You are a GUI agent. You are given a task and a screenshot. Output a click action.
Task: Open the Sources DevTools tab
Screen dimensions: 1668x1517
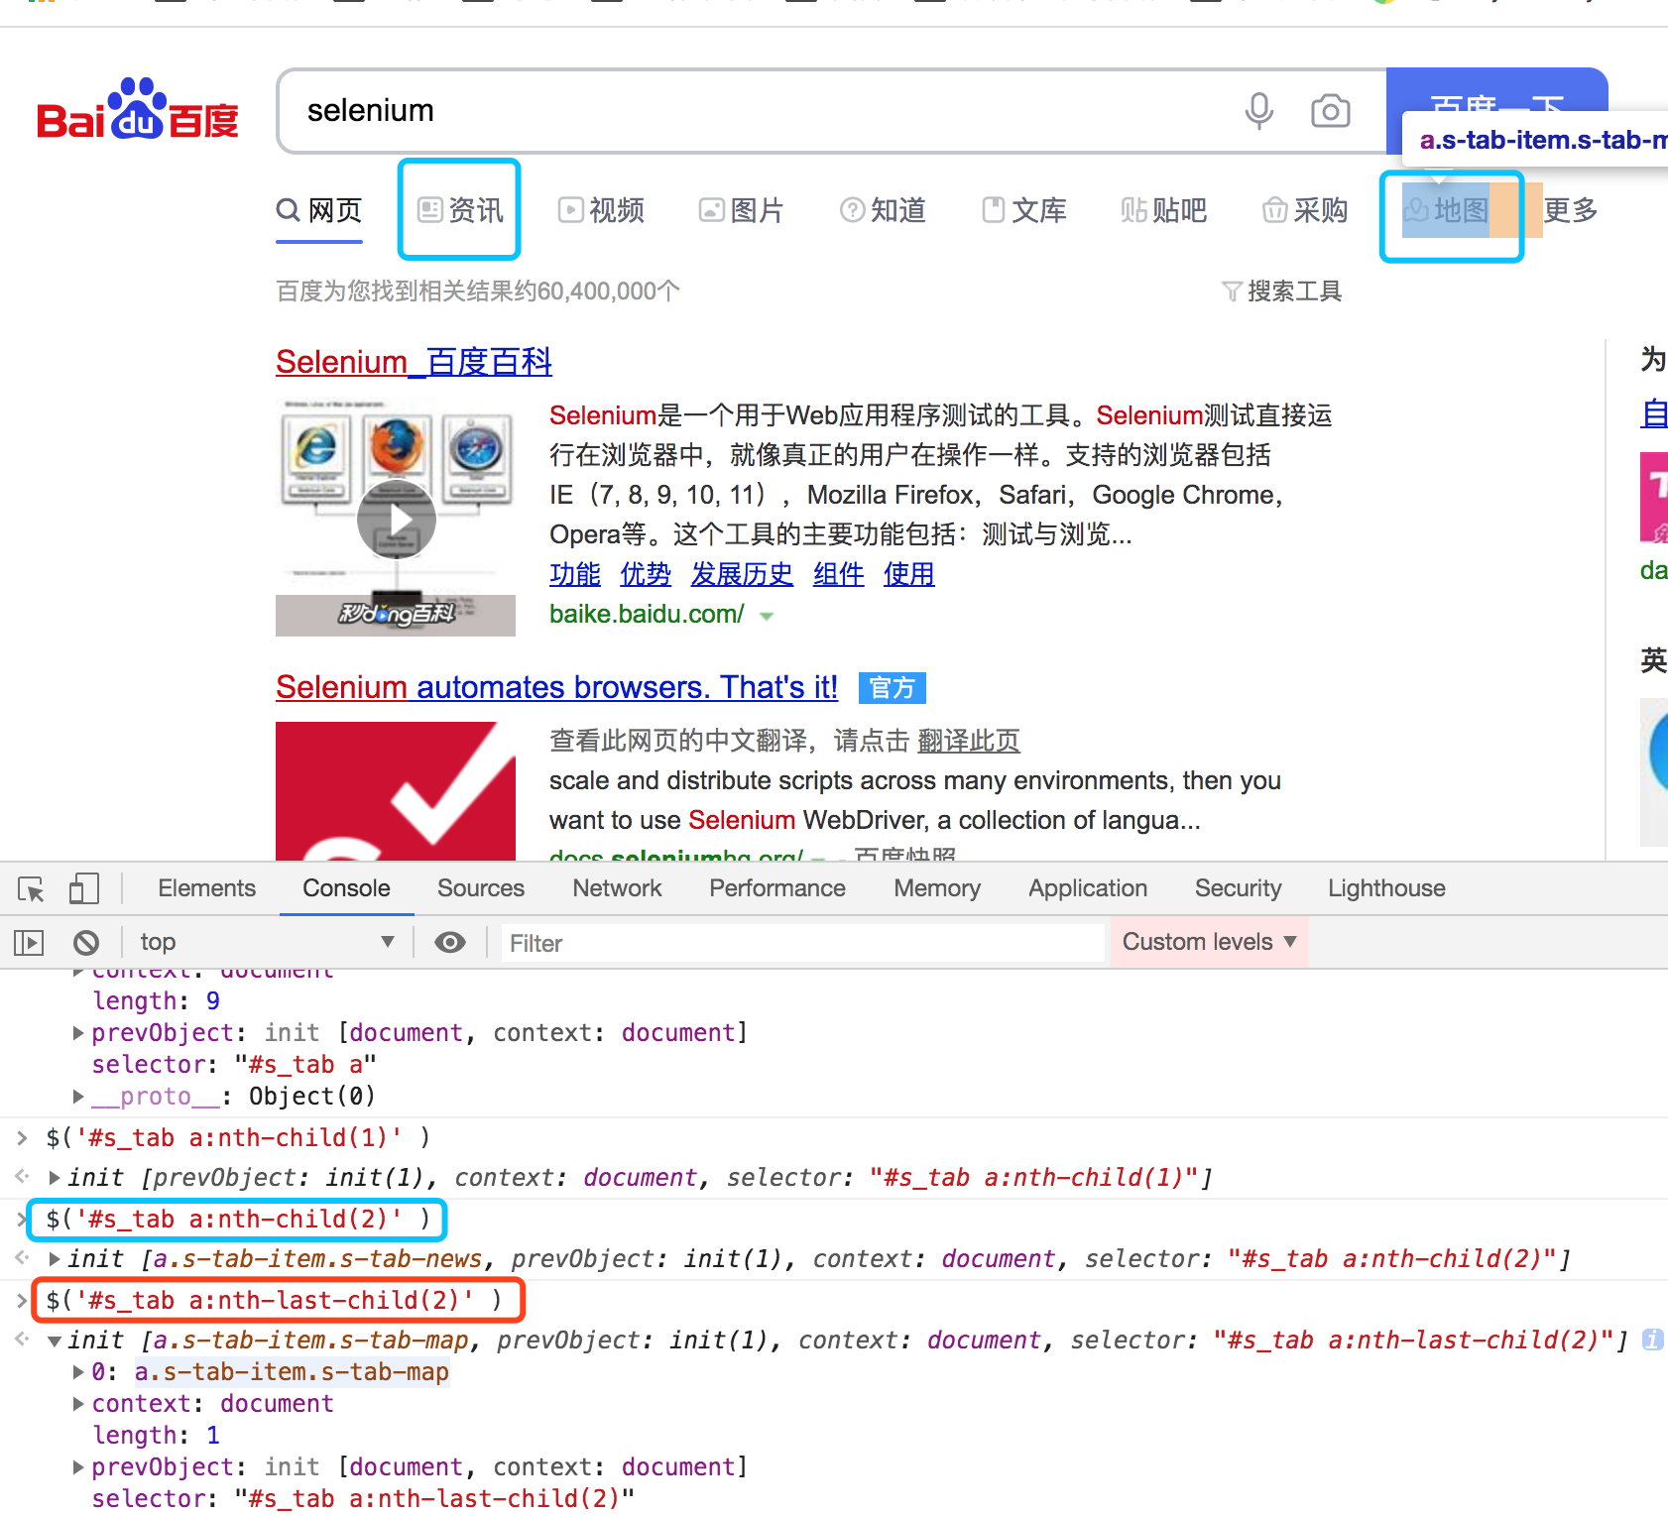(481, 888)
